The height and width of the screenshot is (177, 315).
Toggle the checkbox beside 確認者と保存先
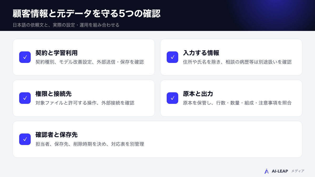point(25,139)
